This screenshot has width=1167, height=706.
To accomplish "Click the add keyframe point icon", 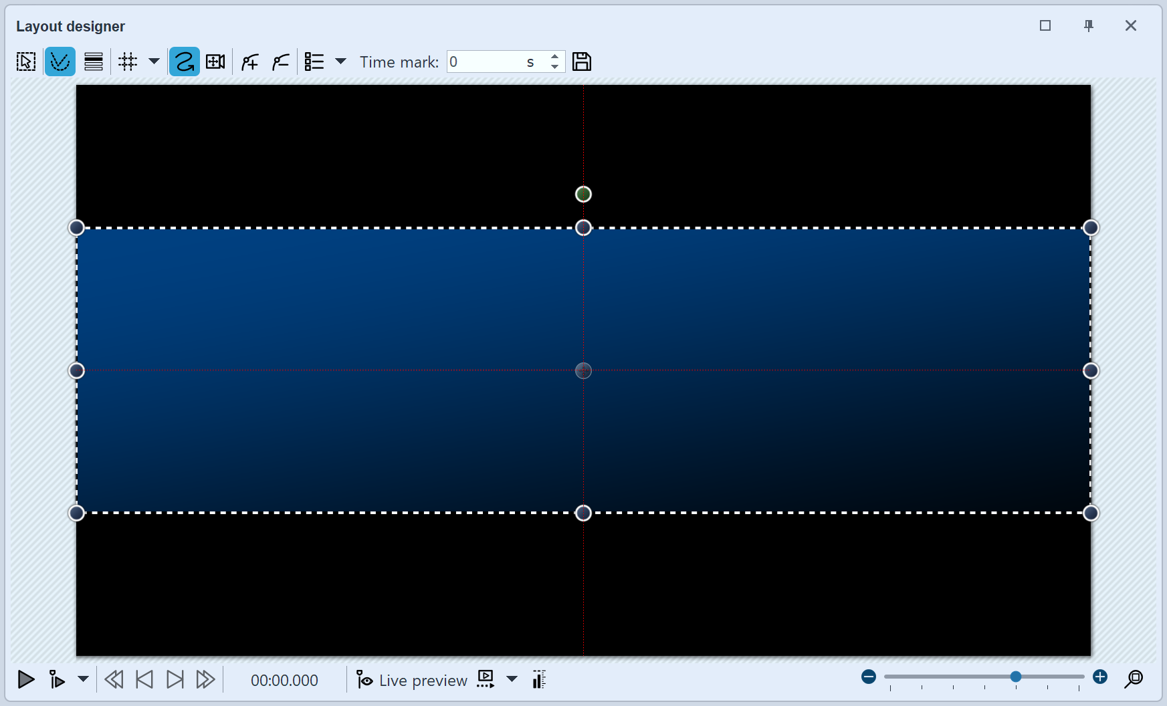I will pos(249,62).
